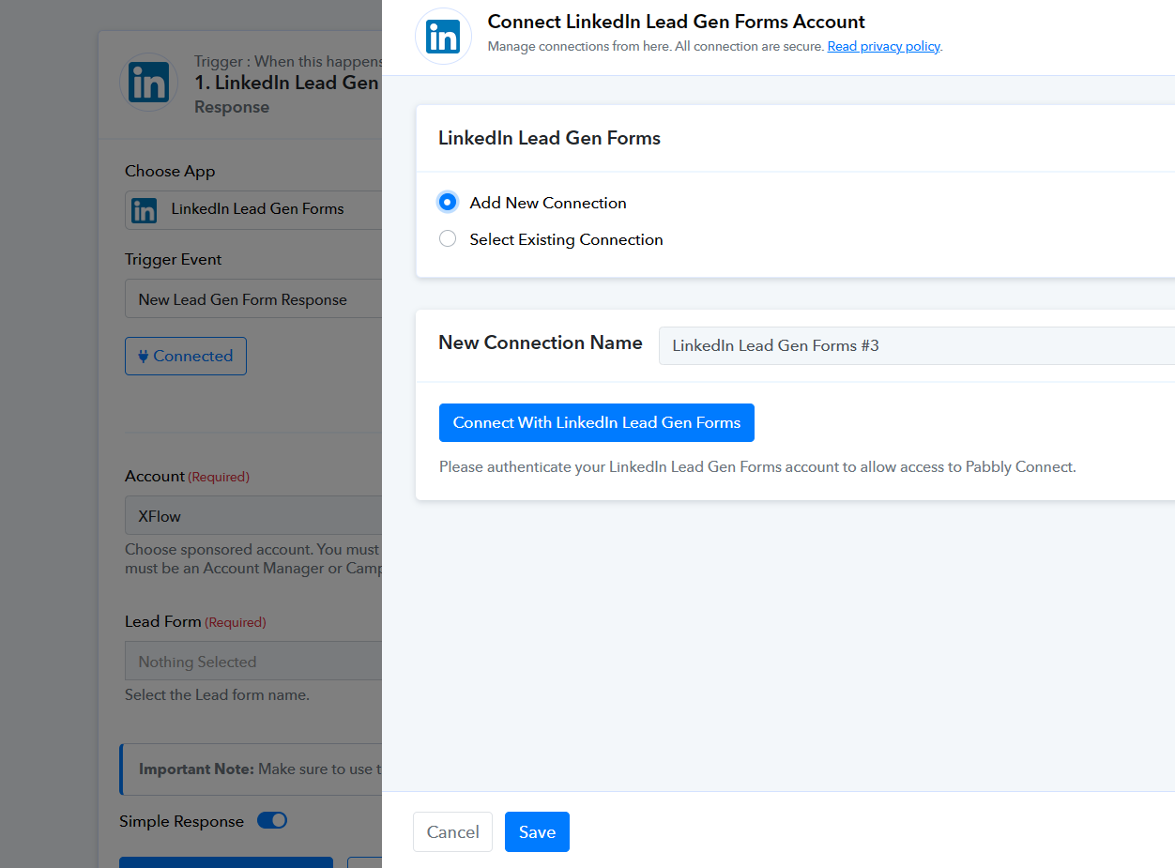Open the Choose App dropdown
The height and width of the screenshot is (868, 1175).
tap(253, 210)
